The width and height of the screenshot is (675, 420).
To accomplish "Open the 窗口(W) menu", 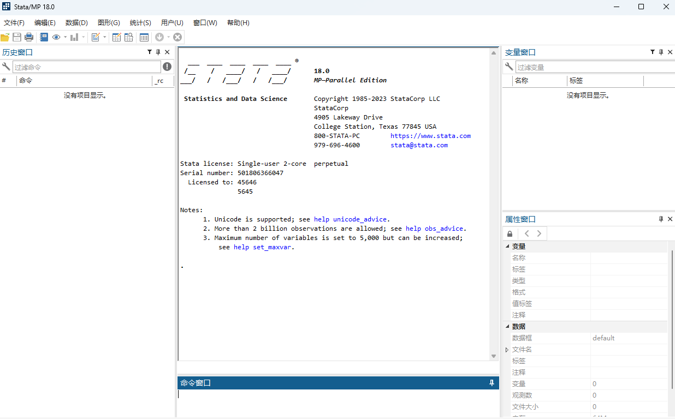I will tap(205, 23).
